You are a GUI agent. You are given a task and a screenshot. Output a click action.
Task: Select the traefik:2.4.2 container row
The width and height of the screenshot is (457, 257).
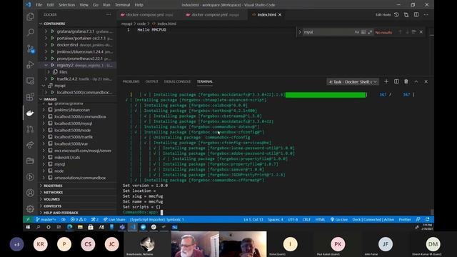[77, 79]
